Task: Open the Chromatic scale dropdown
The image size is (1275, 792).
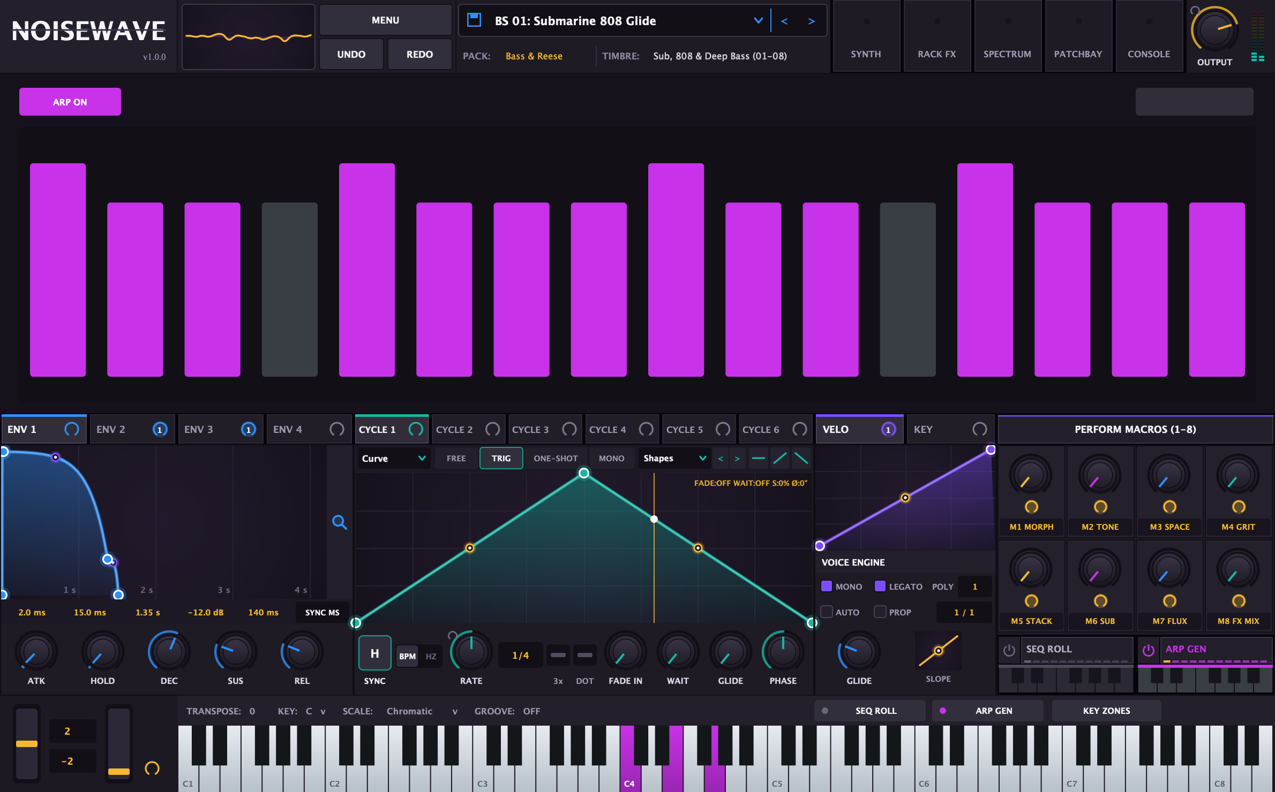Action: 423,711
